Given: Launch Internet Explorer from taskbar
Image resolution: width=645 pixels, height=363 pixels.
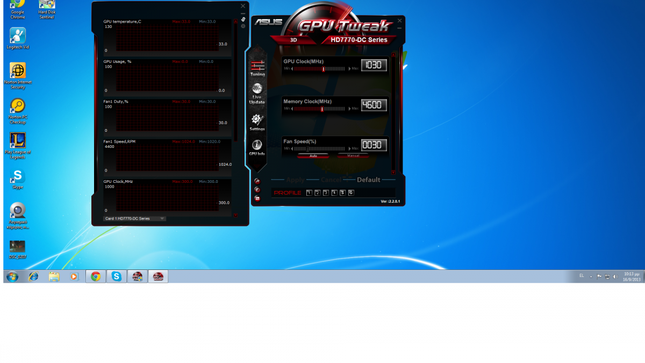Looking at the screenshot, I should point(33,276).
